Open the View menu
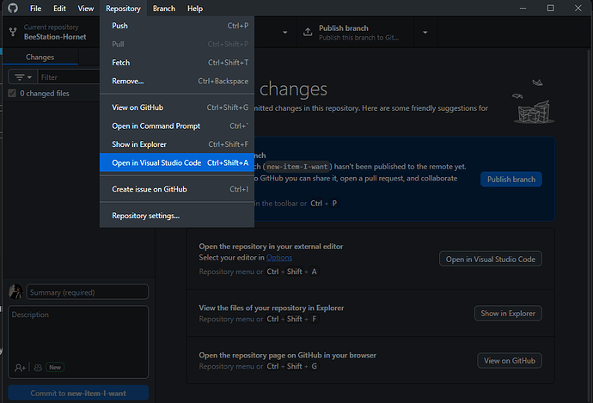Image resolution: width=593 pixels, height=403 pixels. pyautogui.click(x=85, y=9)
